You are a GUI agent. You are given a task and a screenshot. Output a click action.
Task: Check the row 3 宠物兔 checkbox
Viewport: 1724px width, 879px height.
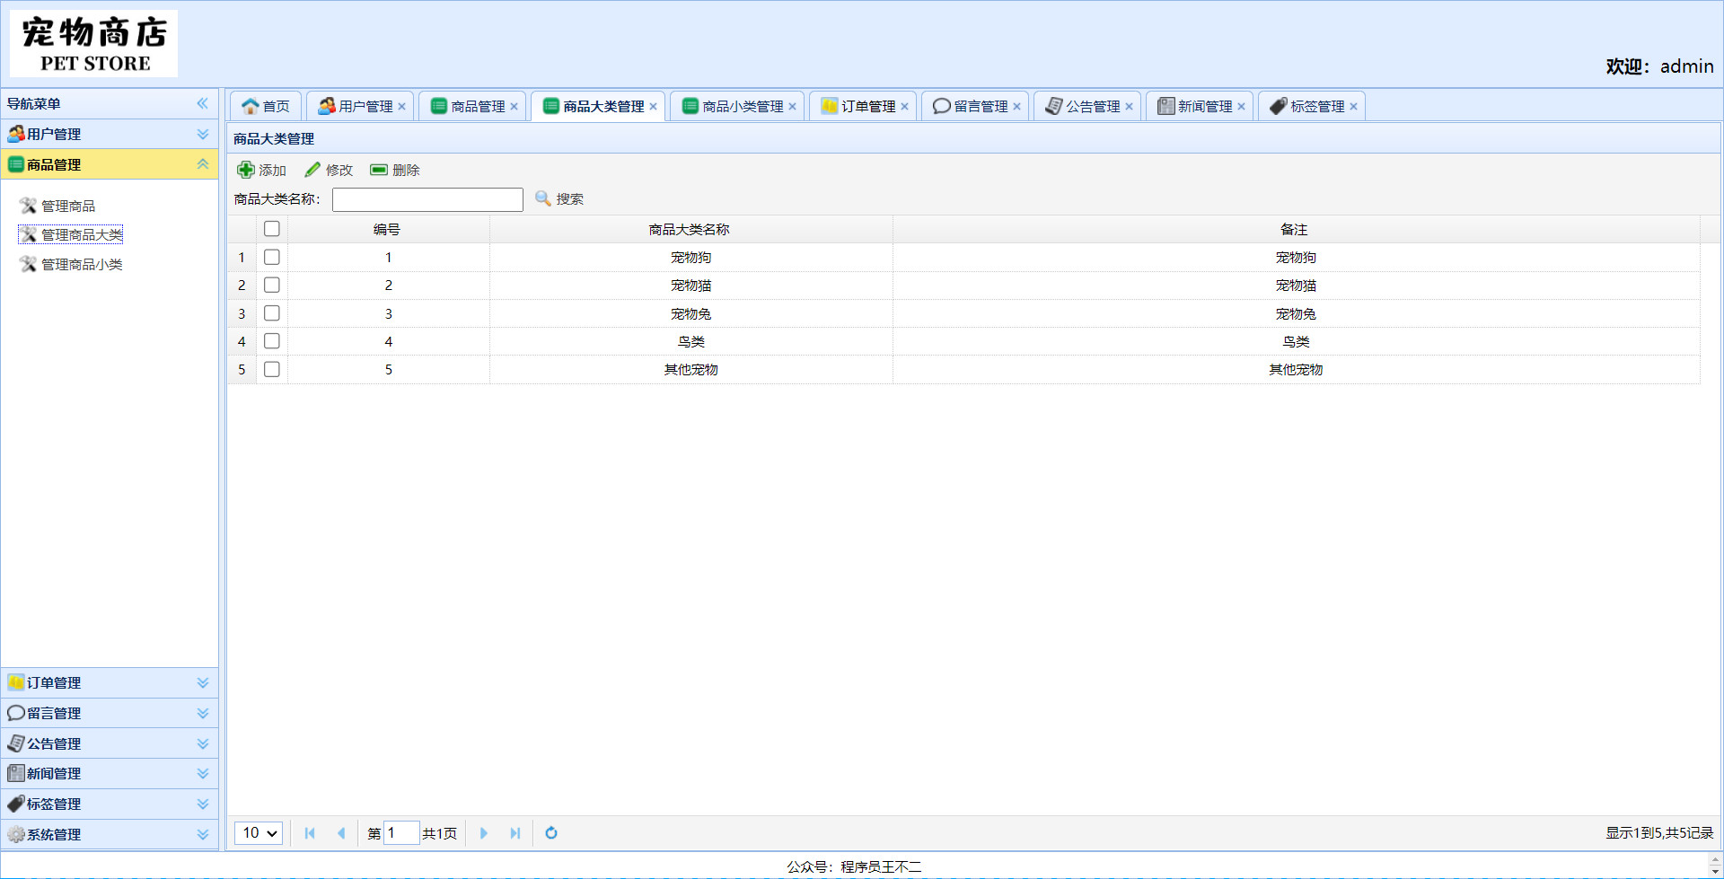(272, 313)
